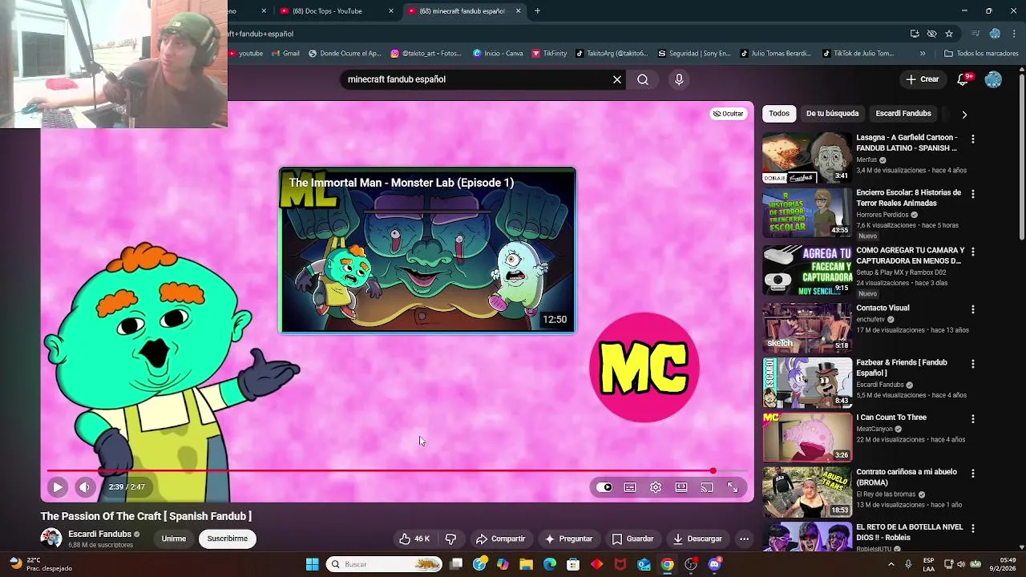Open the Fazbear & Friends video title
This screenshot has width=1026, height=577.
point(902,368)
